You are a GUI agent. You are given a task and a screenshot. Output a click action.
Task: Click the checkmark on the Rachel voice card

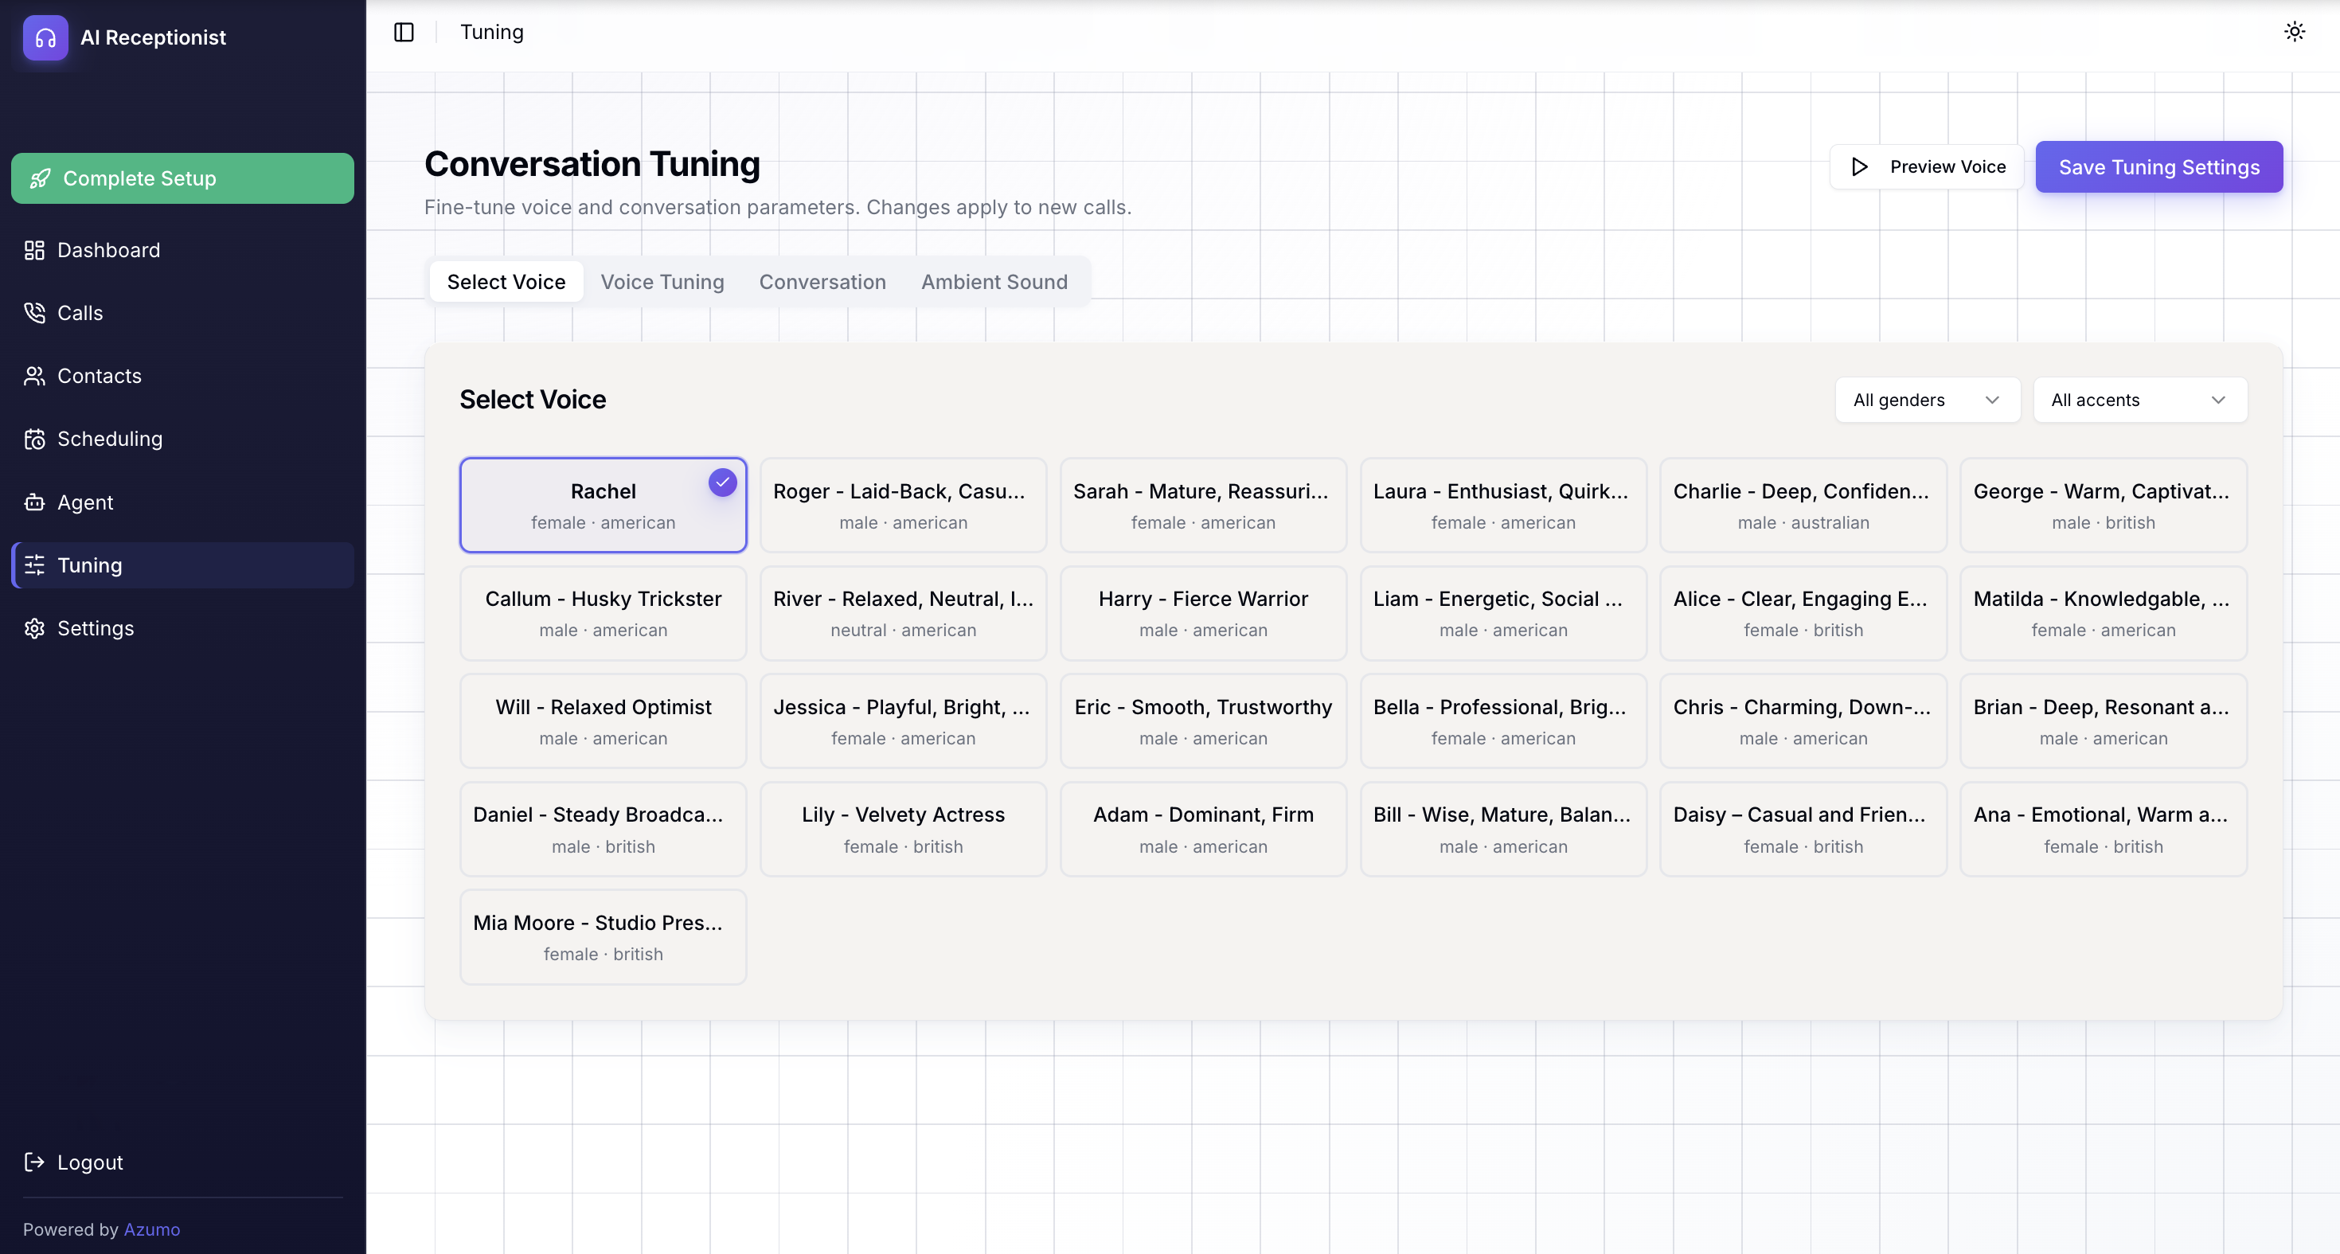click(x=722, y=482)
